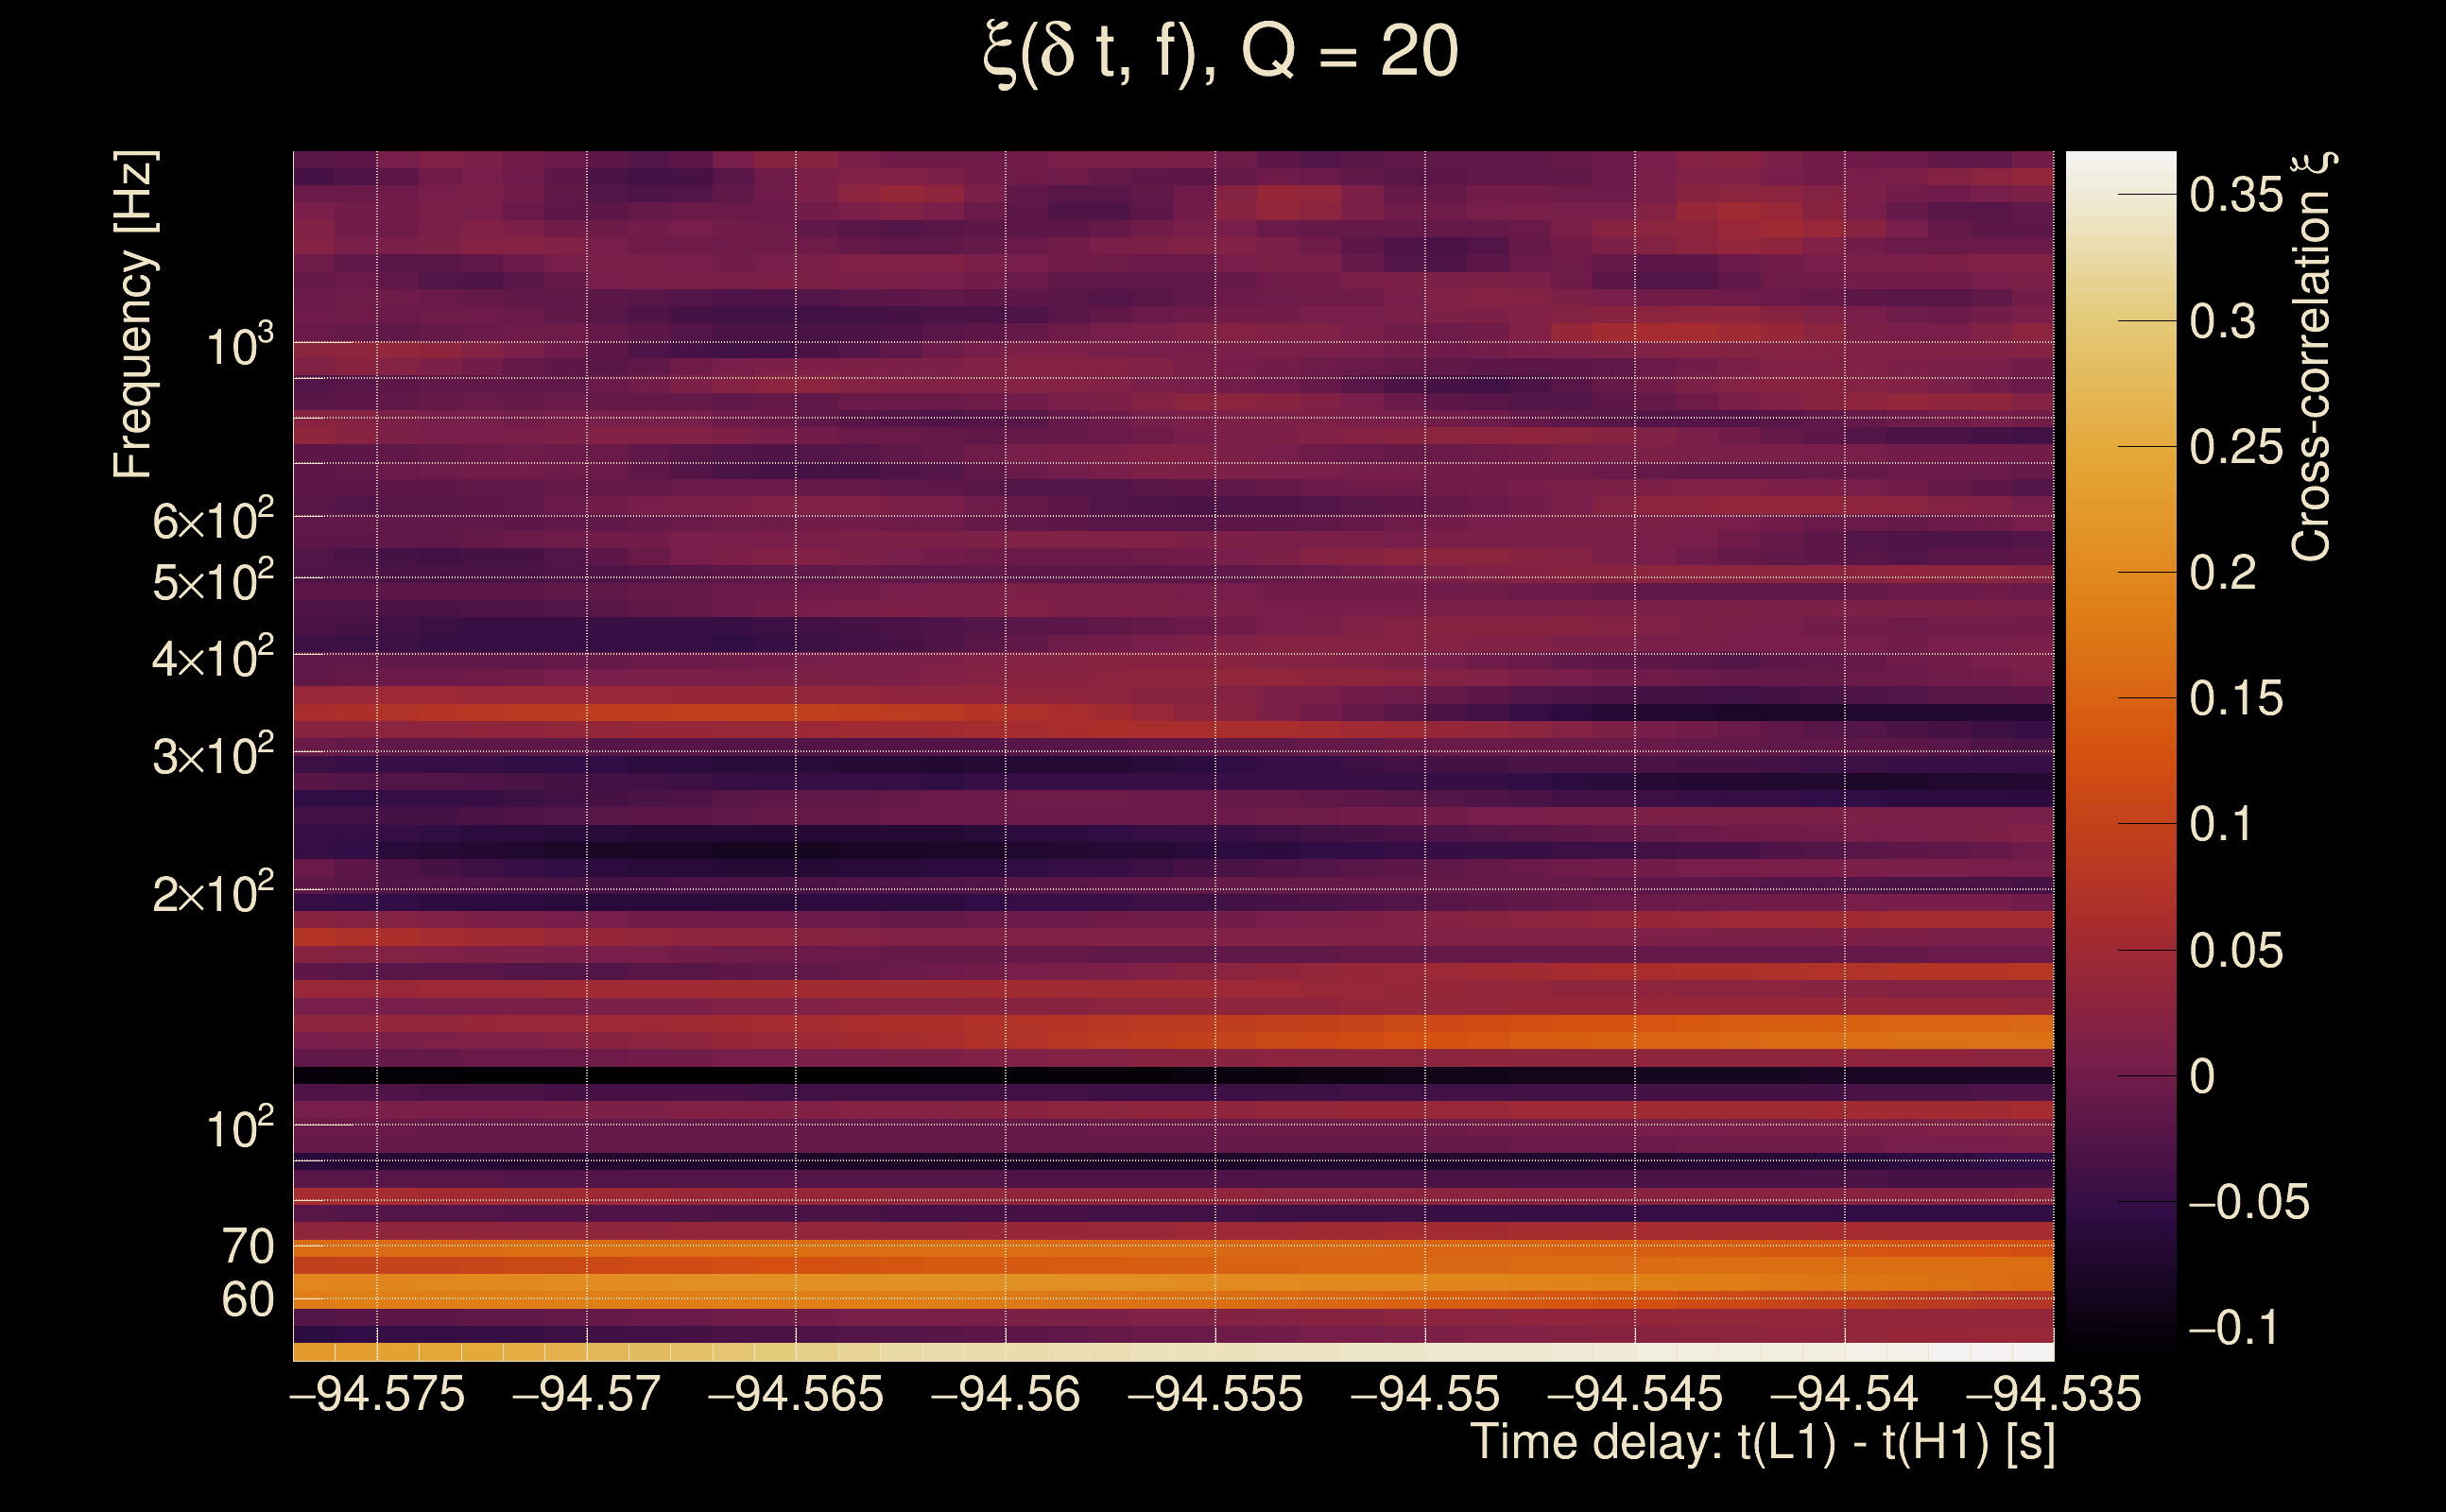This screenshot has height=1512, width=2446.
Task: Click the −94.55 time axis label
Action: (1424, 1394)
